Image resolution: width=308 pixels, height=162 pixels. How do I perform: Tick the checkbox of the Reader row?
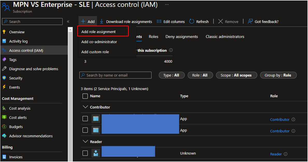point(85,153)
